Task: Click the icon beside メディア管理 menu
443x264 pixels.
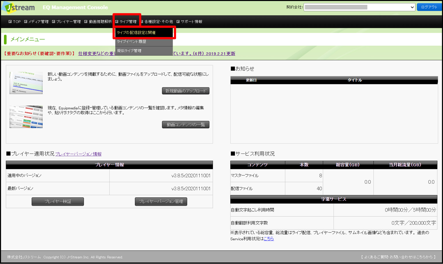Action: (26, 22)
